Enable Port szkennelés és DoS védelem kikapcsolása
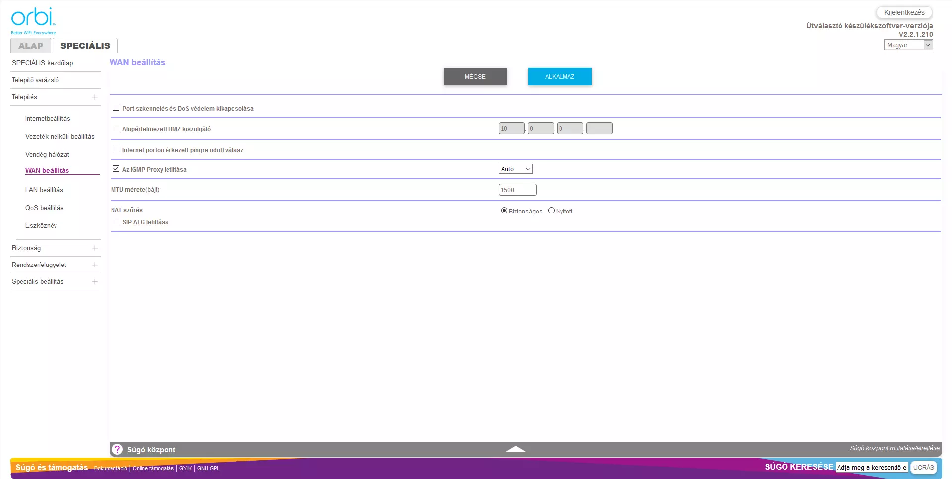 tap(116, 108)
